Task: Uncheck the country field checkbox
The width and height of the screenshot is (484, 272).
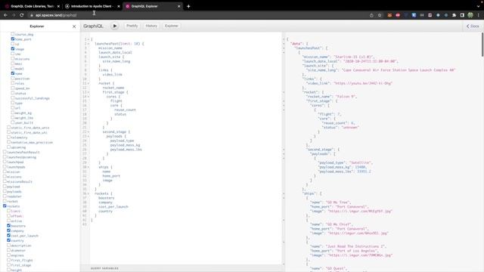Action: point(8,240)
